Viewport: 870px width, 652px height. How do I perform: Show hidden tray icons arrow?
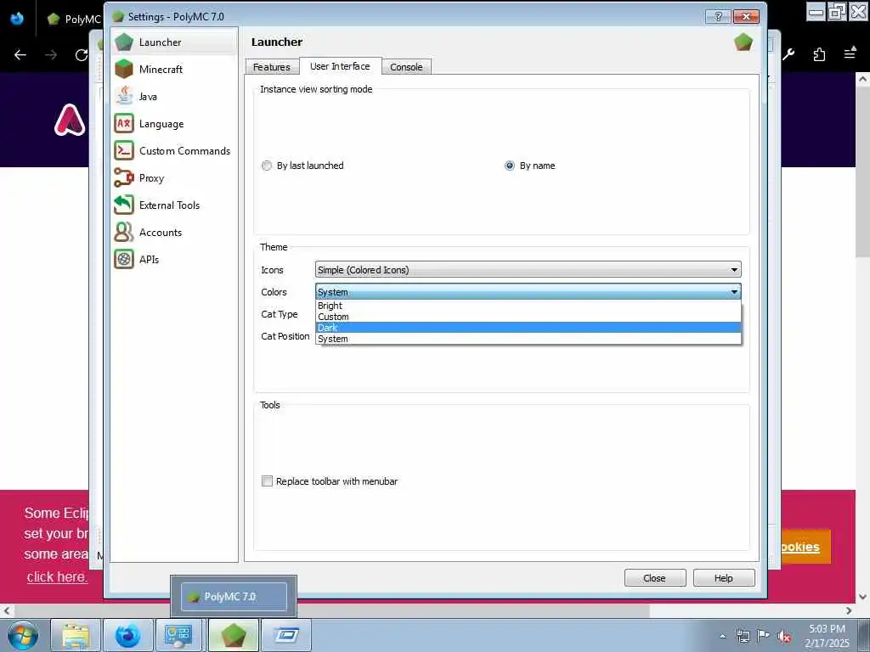pyautogui.click(x=722, y=637)
